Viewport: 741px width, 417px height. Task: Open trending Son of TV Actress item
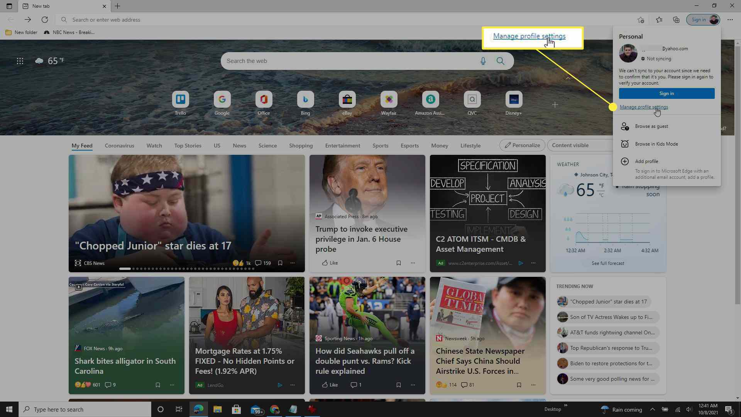coord(608,317)
